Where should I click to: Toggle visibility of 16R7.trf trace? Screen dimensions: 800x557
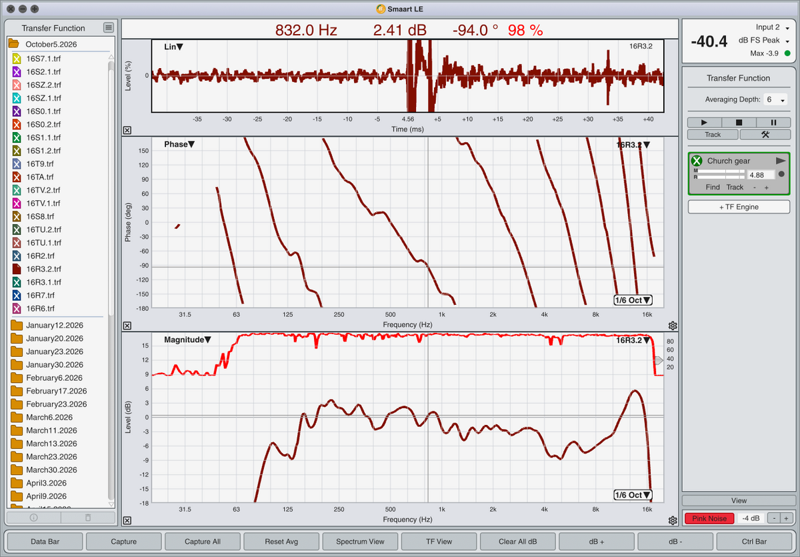(17, 295)
